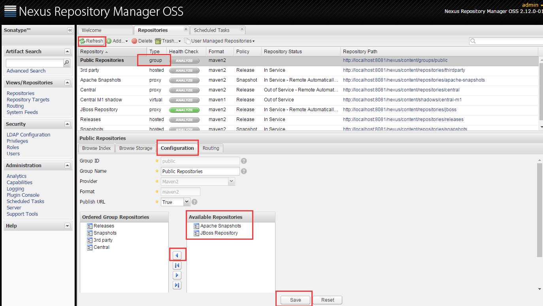Viewport: 543px width, 306px height.
Task: Click the move left arrow button
Action: tap(177, 256)
